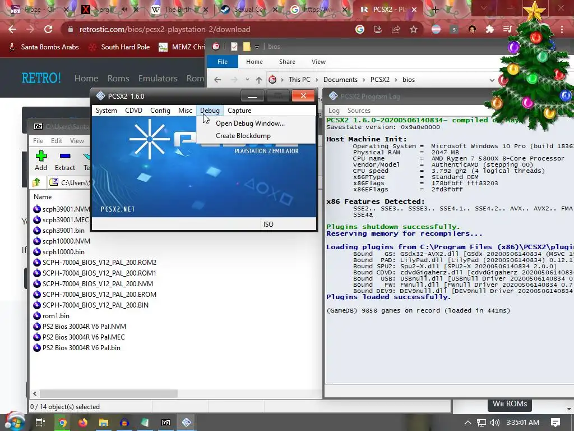
Task: Open Firefox from the taskbar
Action: [x=83, y=423]
